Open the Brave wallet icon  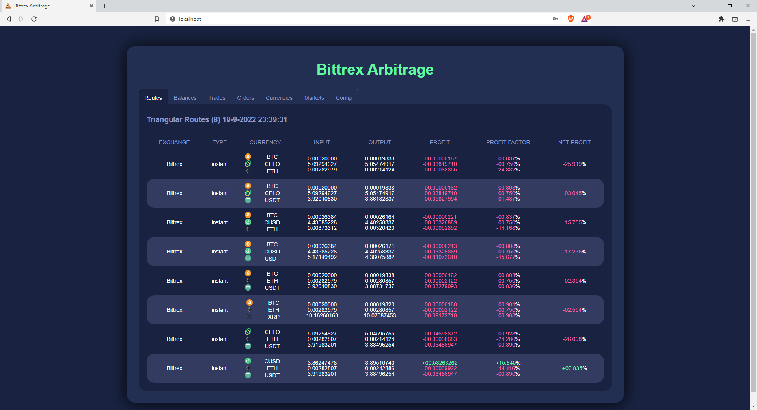(x=735, y=19)
